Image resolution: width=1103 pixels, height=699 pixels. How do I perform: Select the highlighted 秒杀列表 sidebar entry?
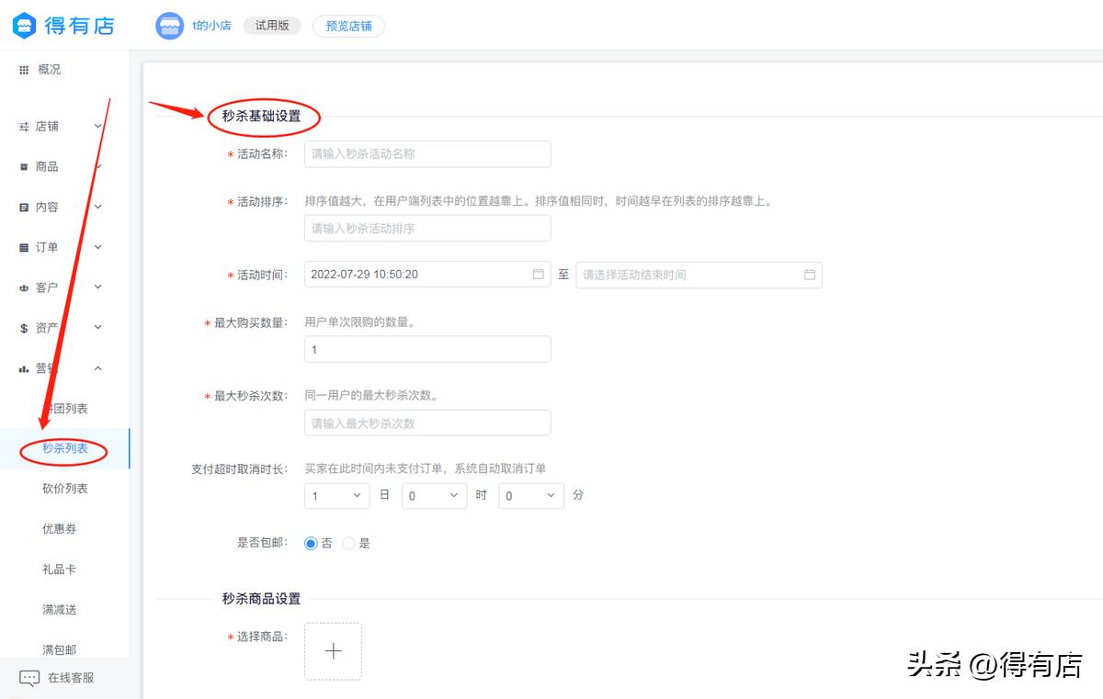click(x=63, y=447)
